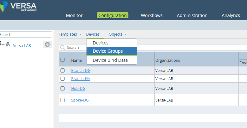The height and width of the screenshot is (128, 247).
Task: Toggle the select-all header checkbox
Action: tap(62, 60)
